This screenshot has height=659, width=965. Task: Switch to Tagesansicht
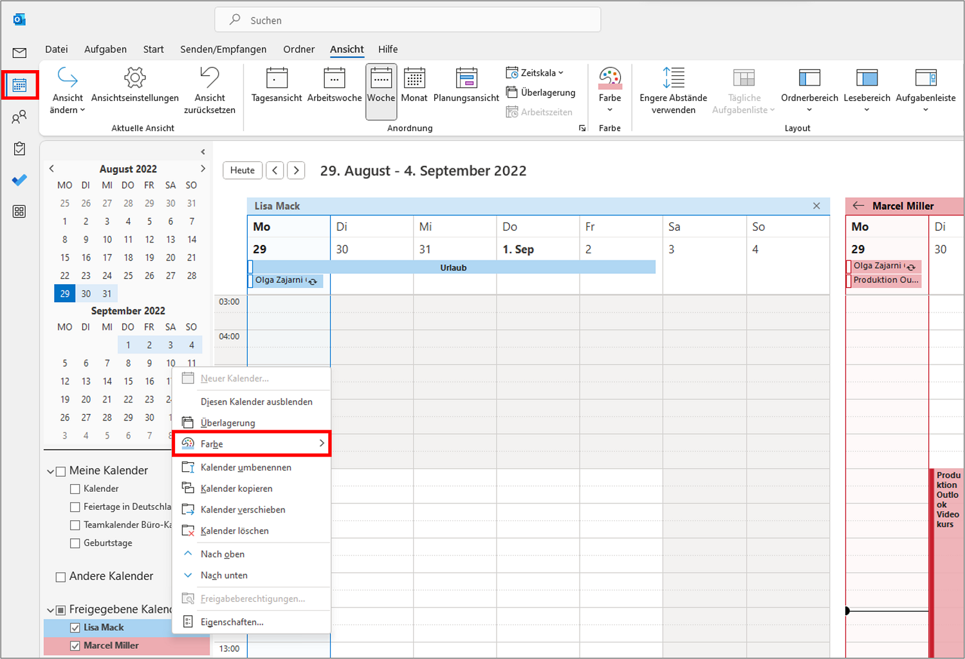[277, 85]
